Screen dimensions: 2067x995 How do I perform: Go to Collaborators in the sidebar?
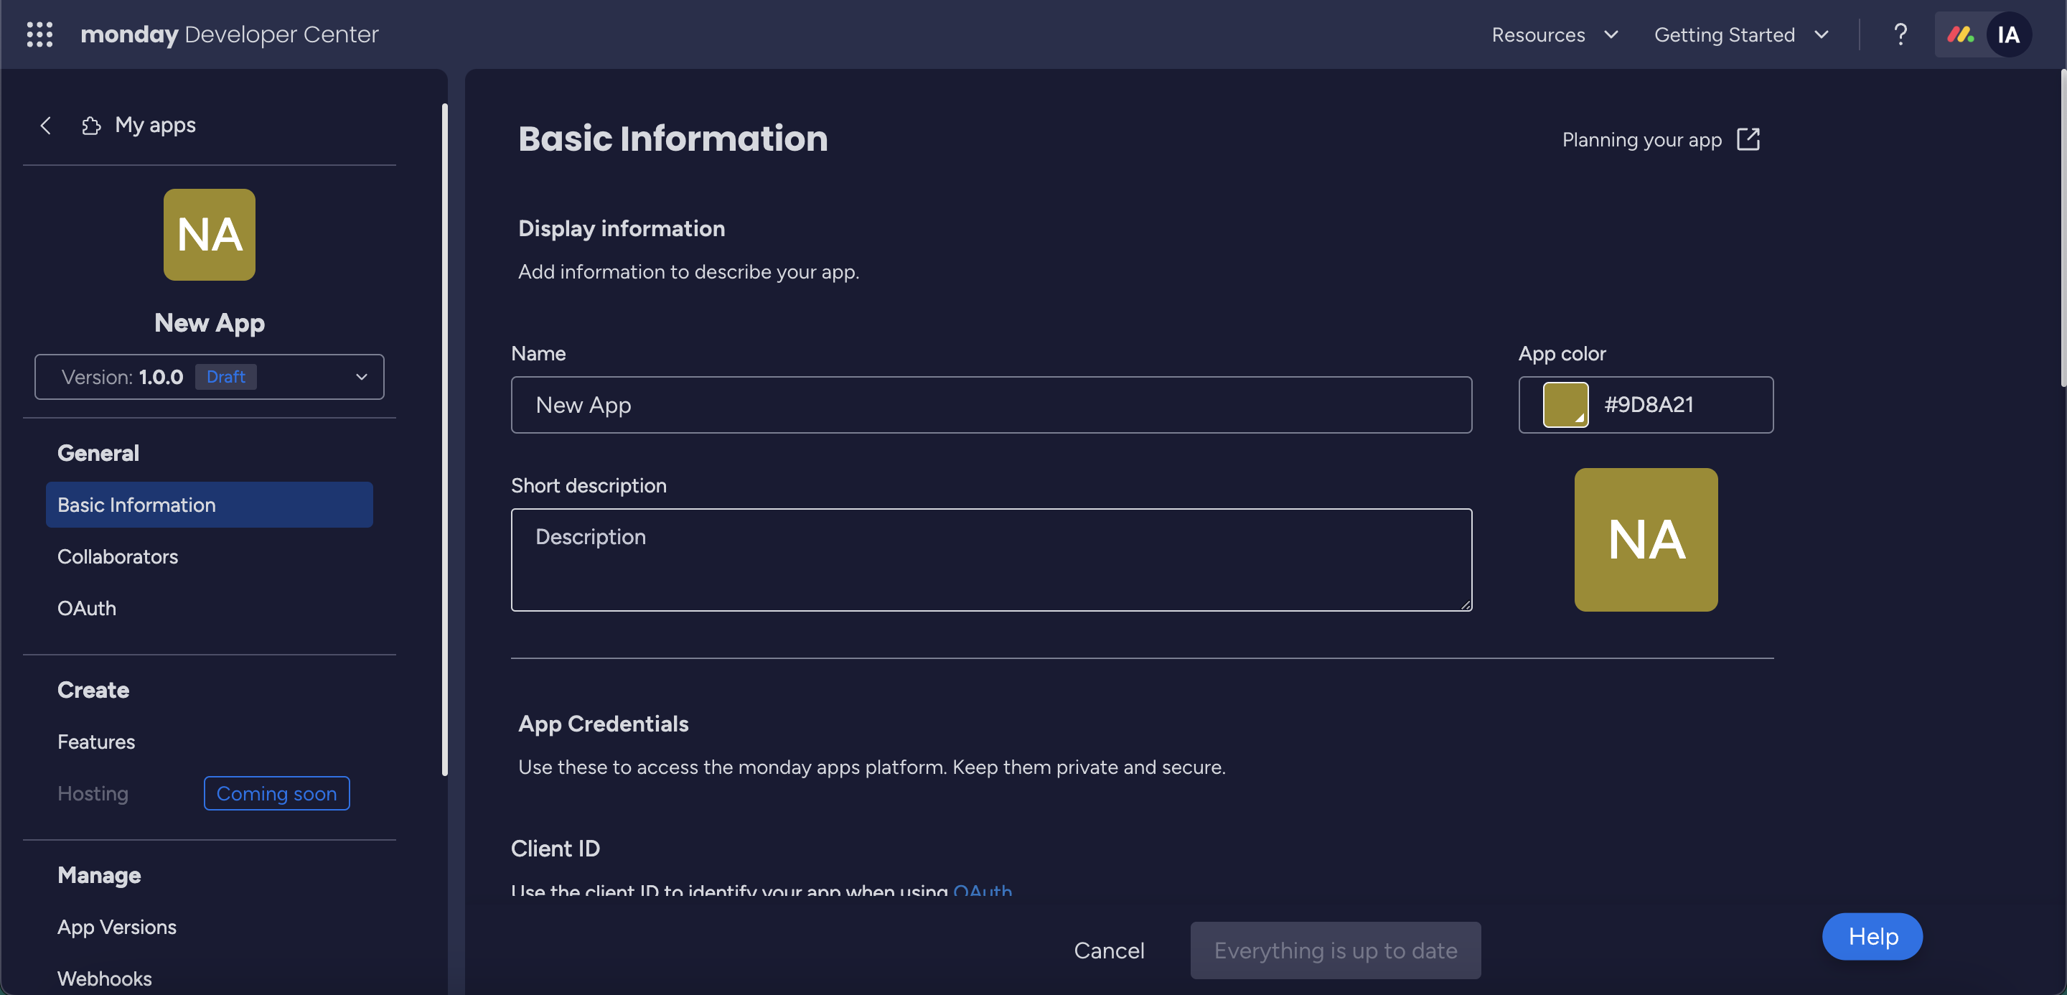[118, 557]
